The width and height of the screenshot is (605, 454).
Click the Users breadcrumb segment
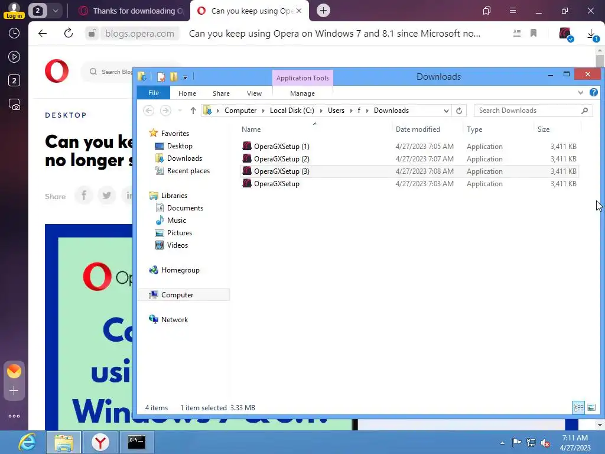[x=336, y=111]
